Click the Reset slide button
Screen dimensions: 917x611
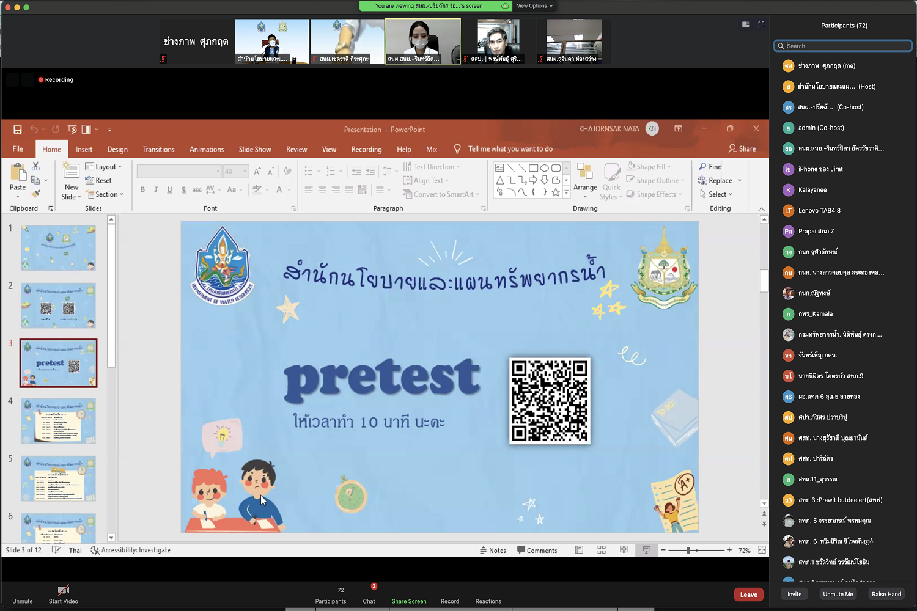pyautogui.click(x=99, y=181)
